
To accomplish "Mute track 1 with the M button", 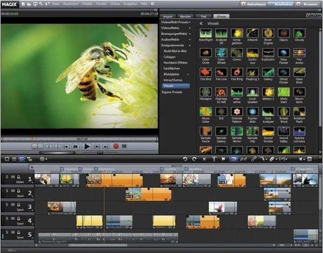I will tap(13, 177).
